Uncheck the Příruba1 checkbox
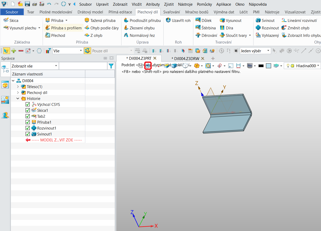321x231 pixels. point(28,122)
